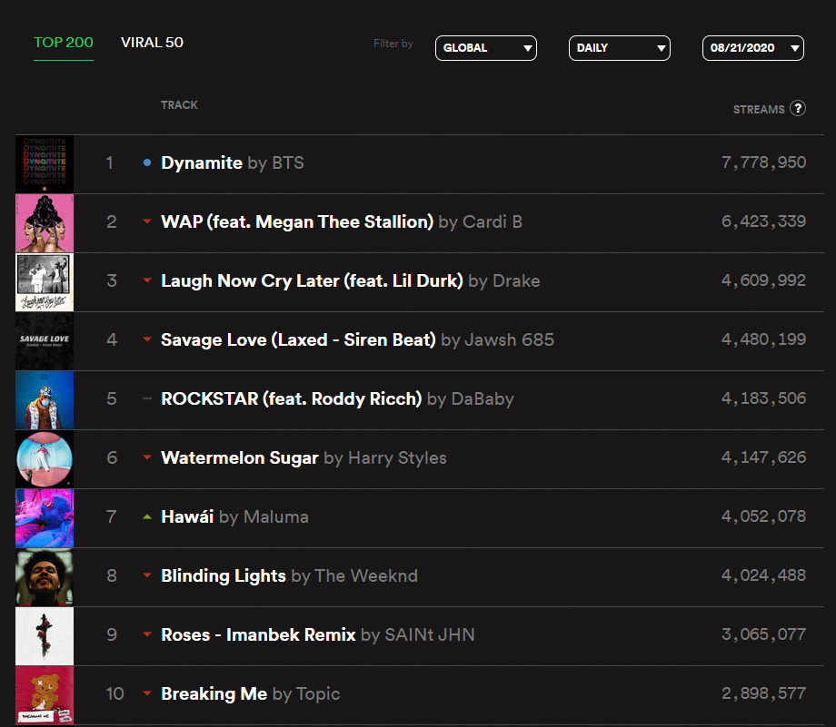The width and height of the screenshot is (836, 727).
Task: Click the Breaking Me teddy bear cover
Action: (45, 695)
